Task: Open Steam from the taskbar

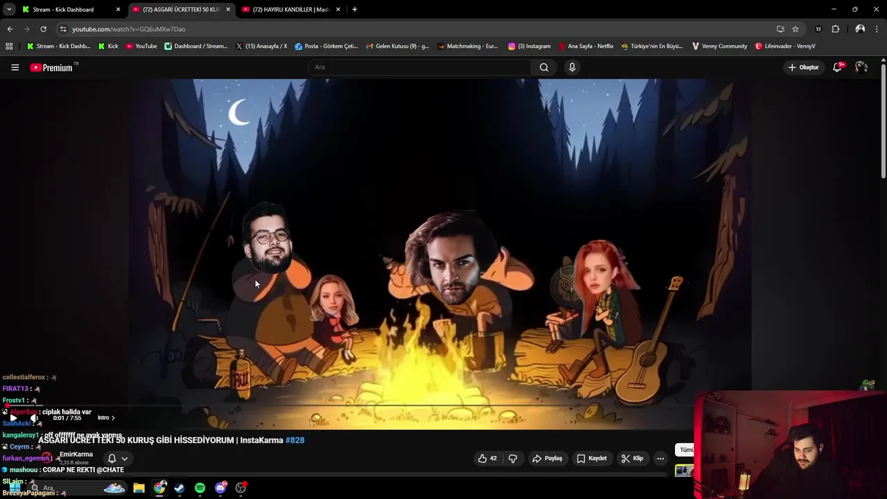Action: 179,488
